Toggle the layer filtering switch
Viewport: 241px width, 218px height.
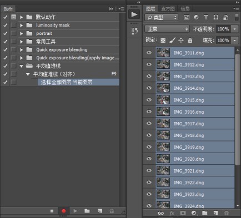(x=237, y=17)
